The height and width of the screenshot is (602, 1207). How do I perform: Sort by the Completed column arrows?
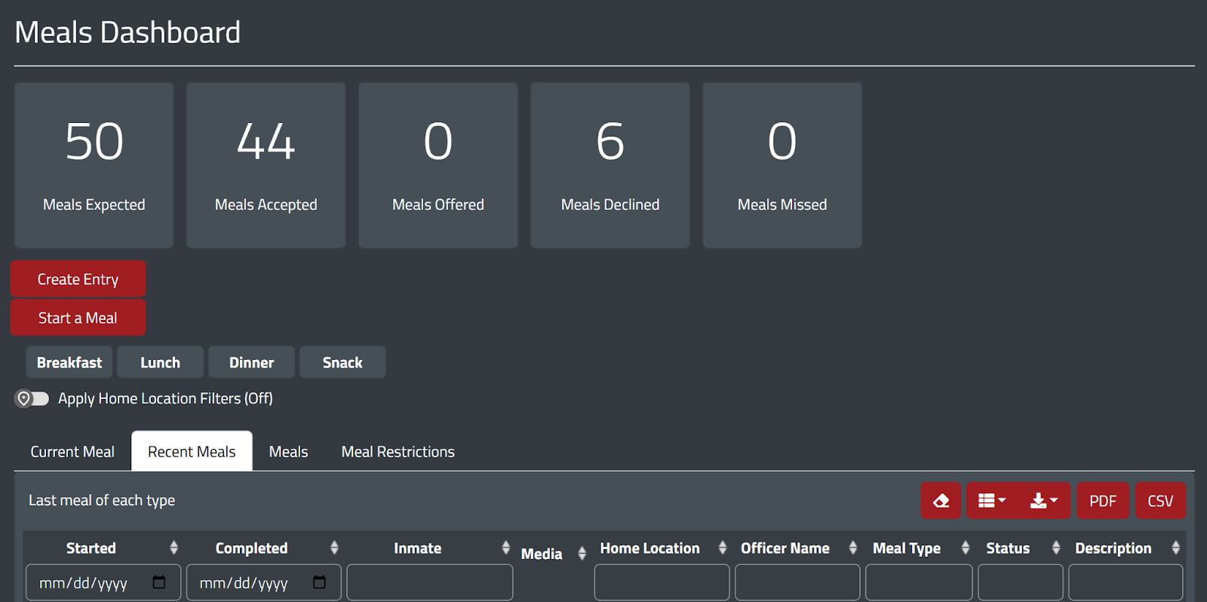[x=334, y=548]
